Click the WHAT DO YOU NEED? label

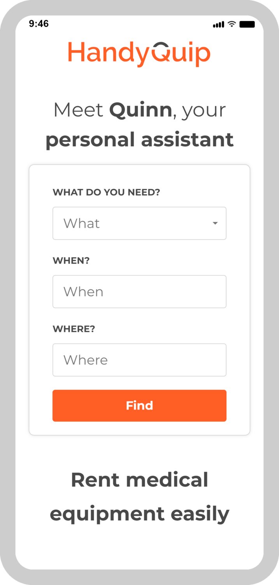106,192
